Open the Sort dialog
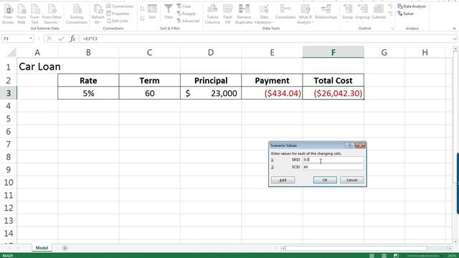This screenshot has height=258, width=459. [x=152, y=12]
